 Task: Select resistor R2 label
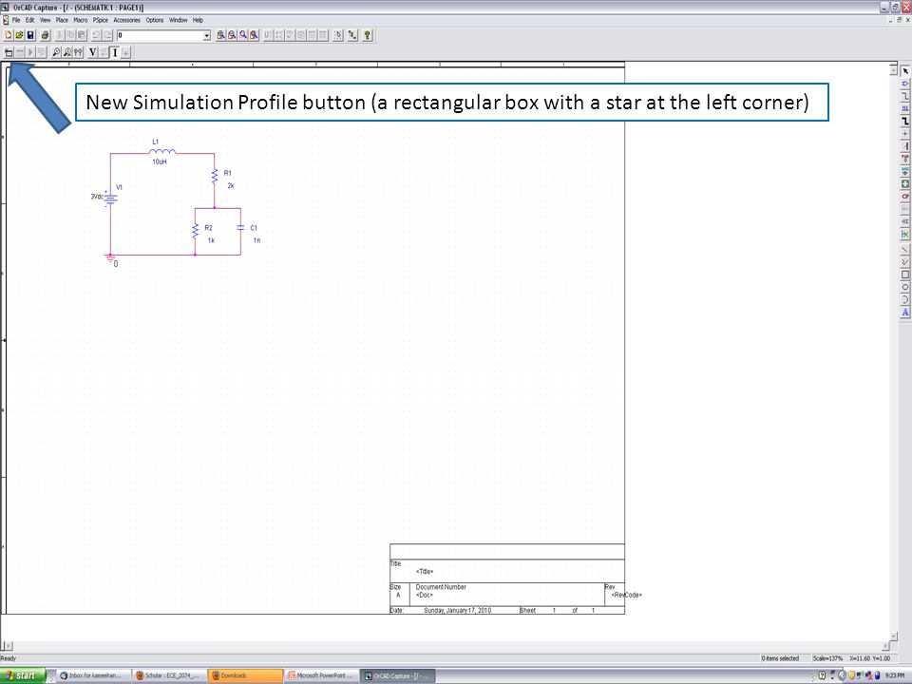click(208, 228)
